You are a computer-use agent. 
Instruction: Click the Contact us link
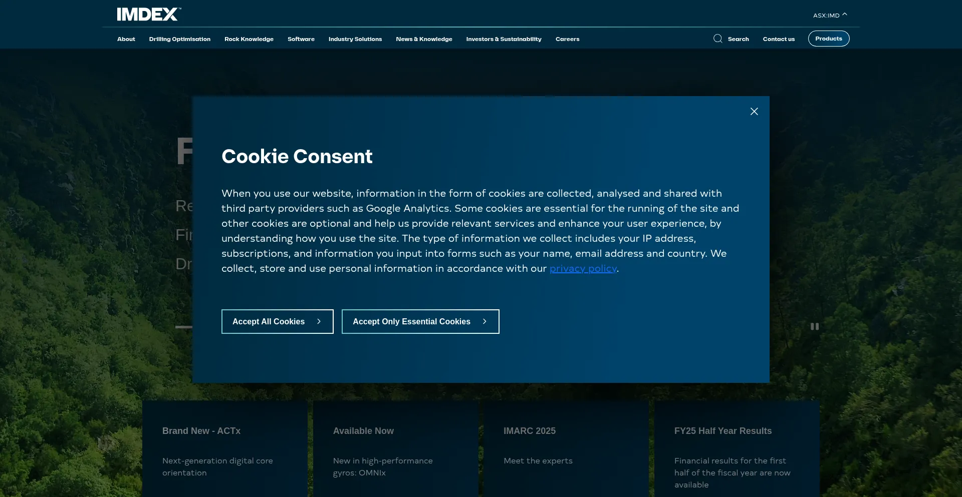coord(778,39)
